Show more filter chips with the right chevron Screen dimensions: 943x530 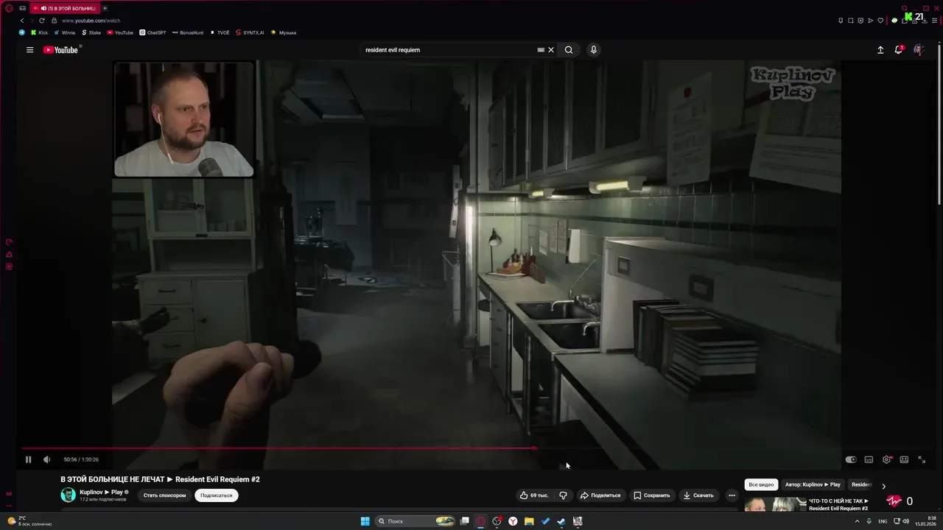(883, 486)
